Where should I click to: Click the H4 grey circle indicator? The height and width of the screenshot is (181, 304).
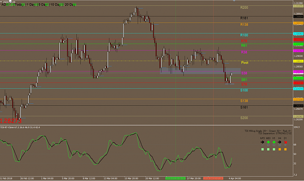(279, 145)
